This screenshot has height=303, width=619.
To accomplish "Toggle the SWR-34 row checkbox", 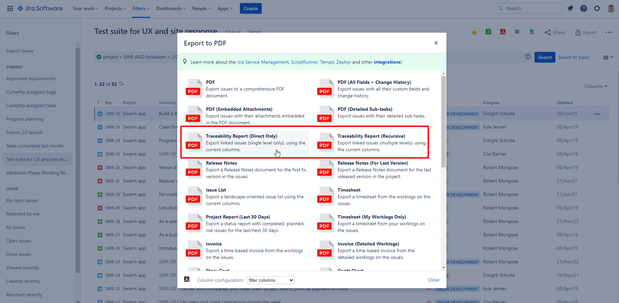I will click(x=100, y=141).
